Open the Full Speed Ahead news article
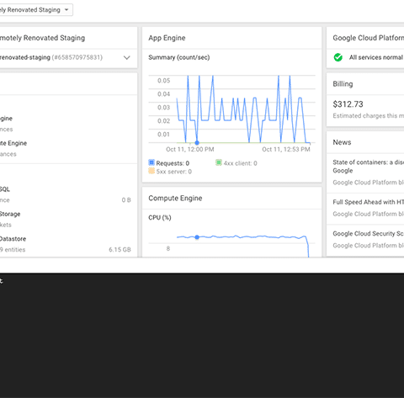Image resolution: width=404 pixels, height=398 pixels. point(369,202)
